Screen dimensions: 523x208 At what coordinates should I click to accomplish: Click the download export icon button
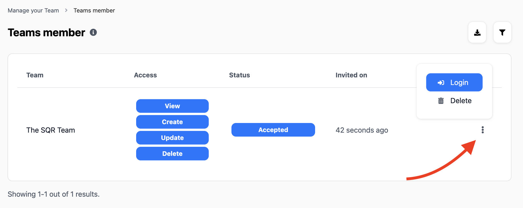pos(477,33)
